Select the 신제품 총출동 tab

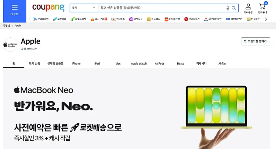[x=55, y=63]
